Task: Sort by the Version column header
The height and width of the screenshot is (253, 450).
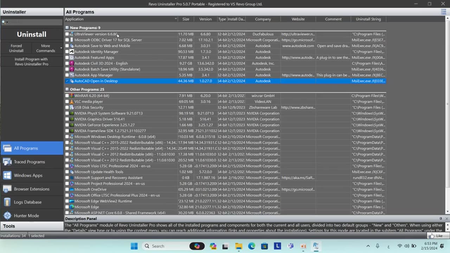Action: tap(206, 19)
